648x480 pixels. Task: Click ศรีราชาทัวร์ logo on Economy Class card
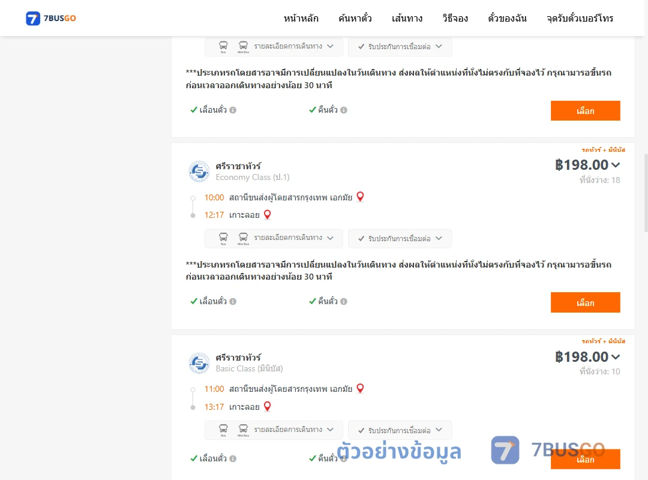pyautogui.click(x=199, y=172)
